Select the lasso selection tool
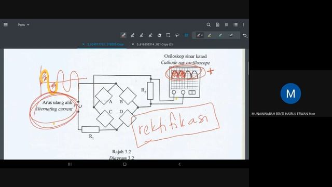Screen dimensions: 332x187 177,35
